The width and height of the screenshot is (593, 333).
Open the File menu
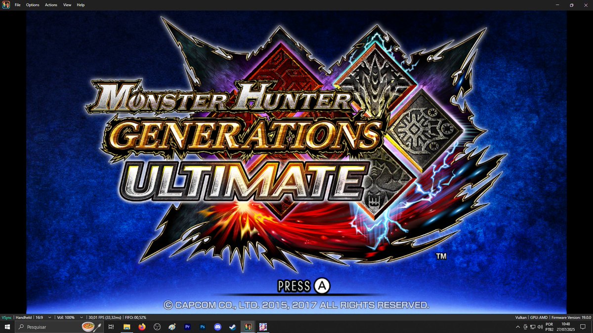[x=17, y=5]
